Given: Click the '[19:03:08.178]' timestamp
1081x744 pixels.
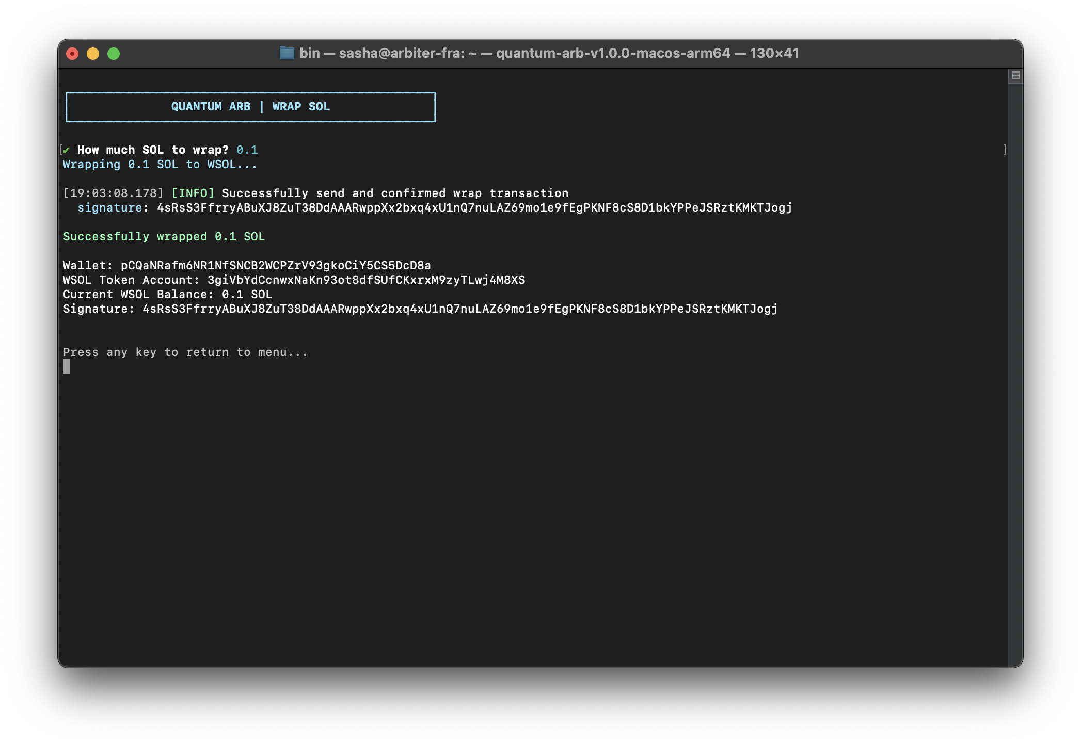Looking at the screenshot, I should click(113, 193).
